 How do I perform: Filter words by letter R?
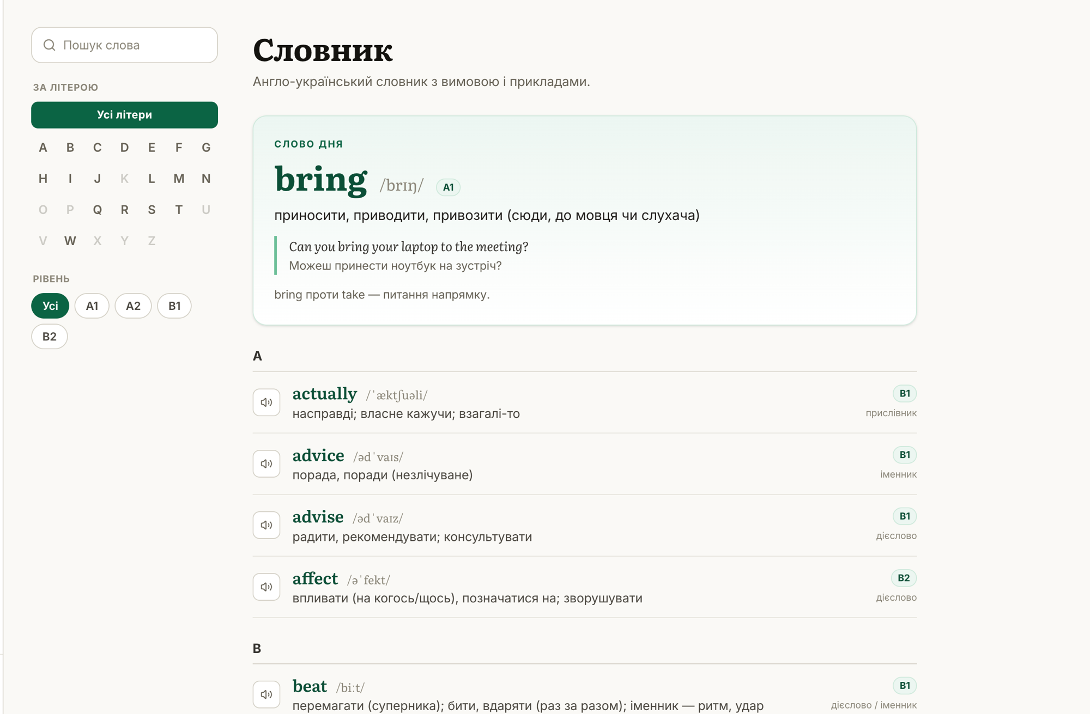click(125, 210)
